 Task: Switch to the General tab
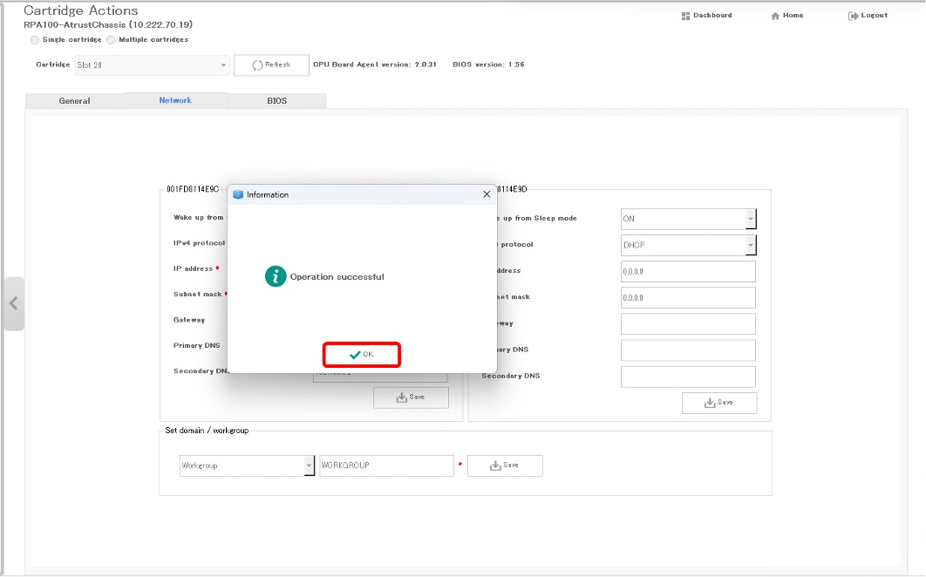click(74, 101)
